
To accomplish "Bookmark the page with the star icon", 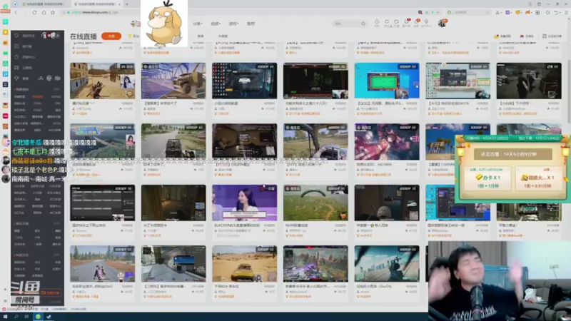I will (x=53, y=12).
